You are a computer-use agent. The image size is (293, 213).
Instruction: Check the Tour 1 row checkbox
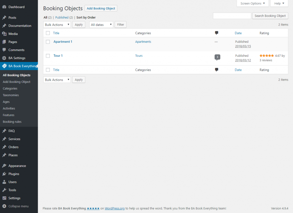(x=48, y=56)
